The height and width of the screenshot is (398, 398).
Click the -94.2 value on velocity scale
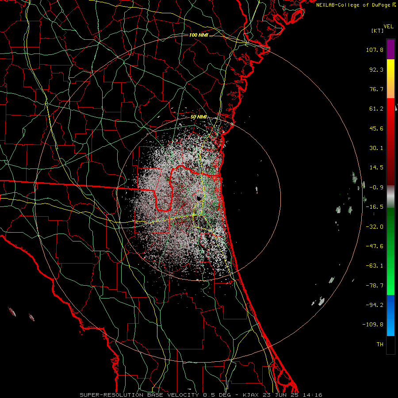click(x=375, y=305)
